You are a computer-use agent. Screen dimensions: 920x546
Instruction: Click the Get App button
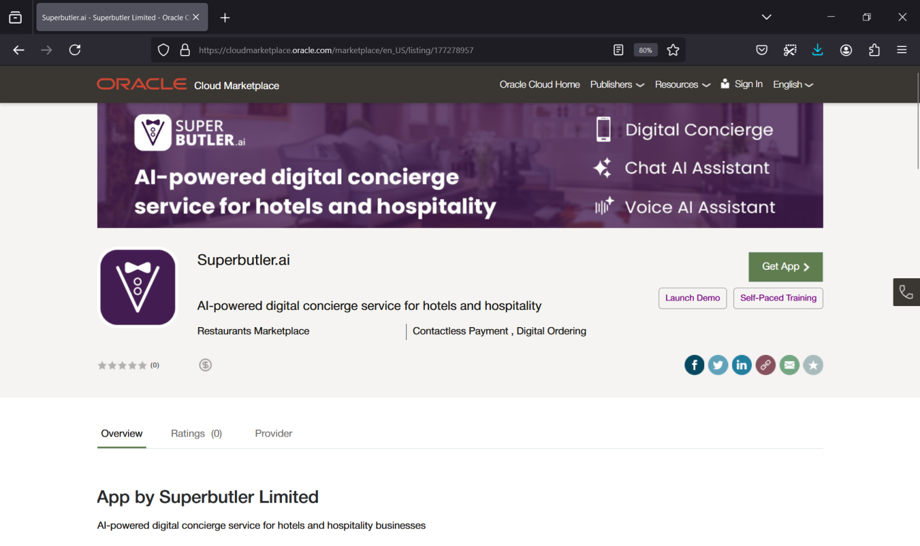coord(785,267)
